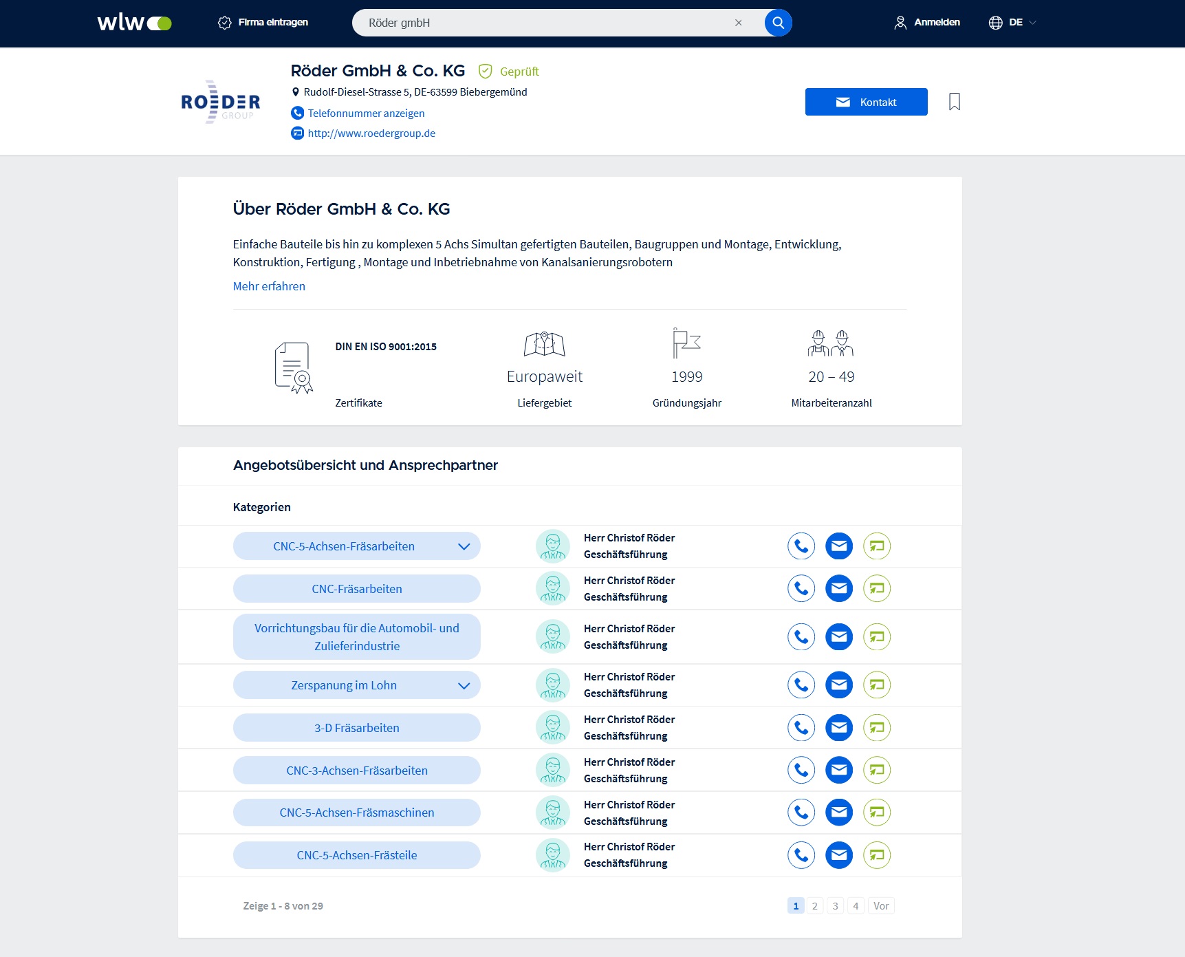Click mail icon in CNC-Fräsarbeiten row
The image size is (1185, 957).
[839, 588]
